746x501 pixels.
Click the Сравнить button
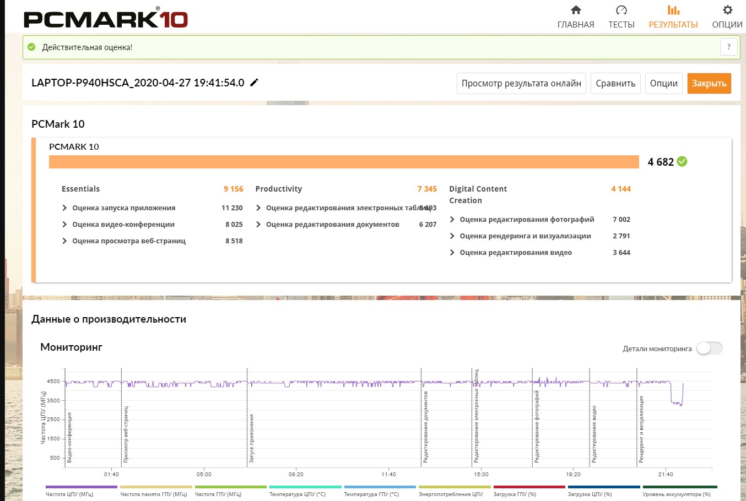[x=615, y=84]
